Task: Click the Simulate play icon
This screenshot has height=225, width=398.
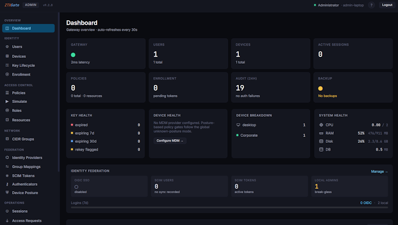Action: pyautogui.click(x=7, y=101)
